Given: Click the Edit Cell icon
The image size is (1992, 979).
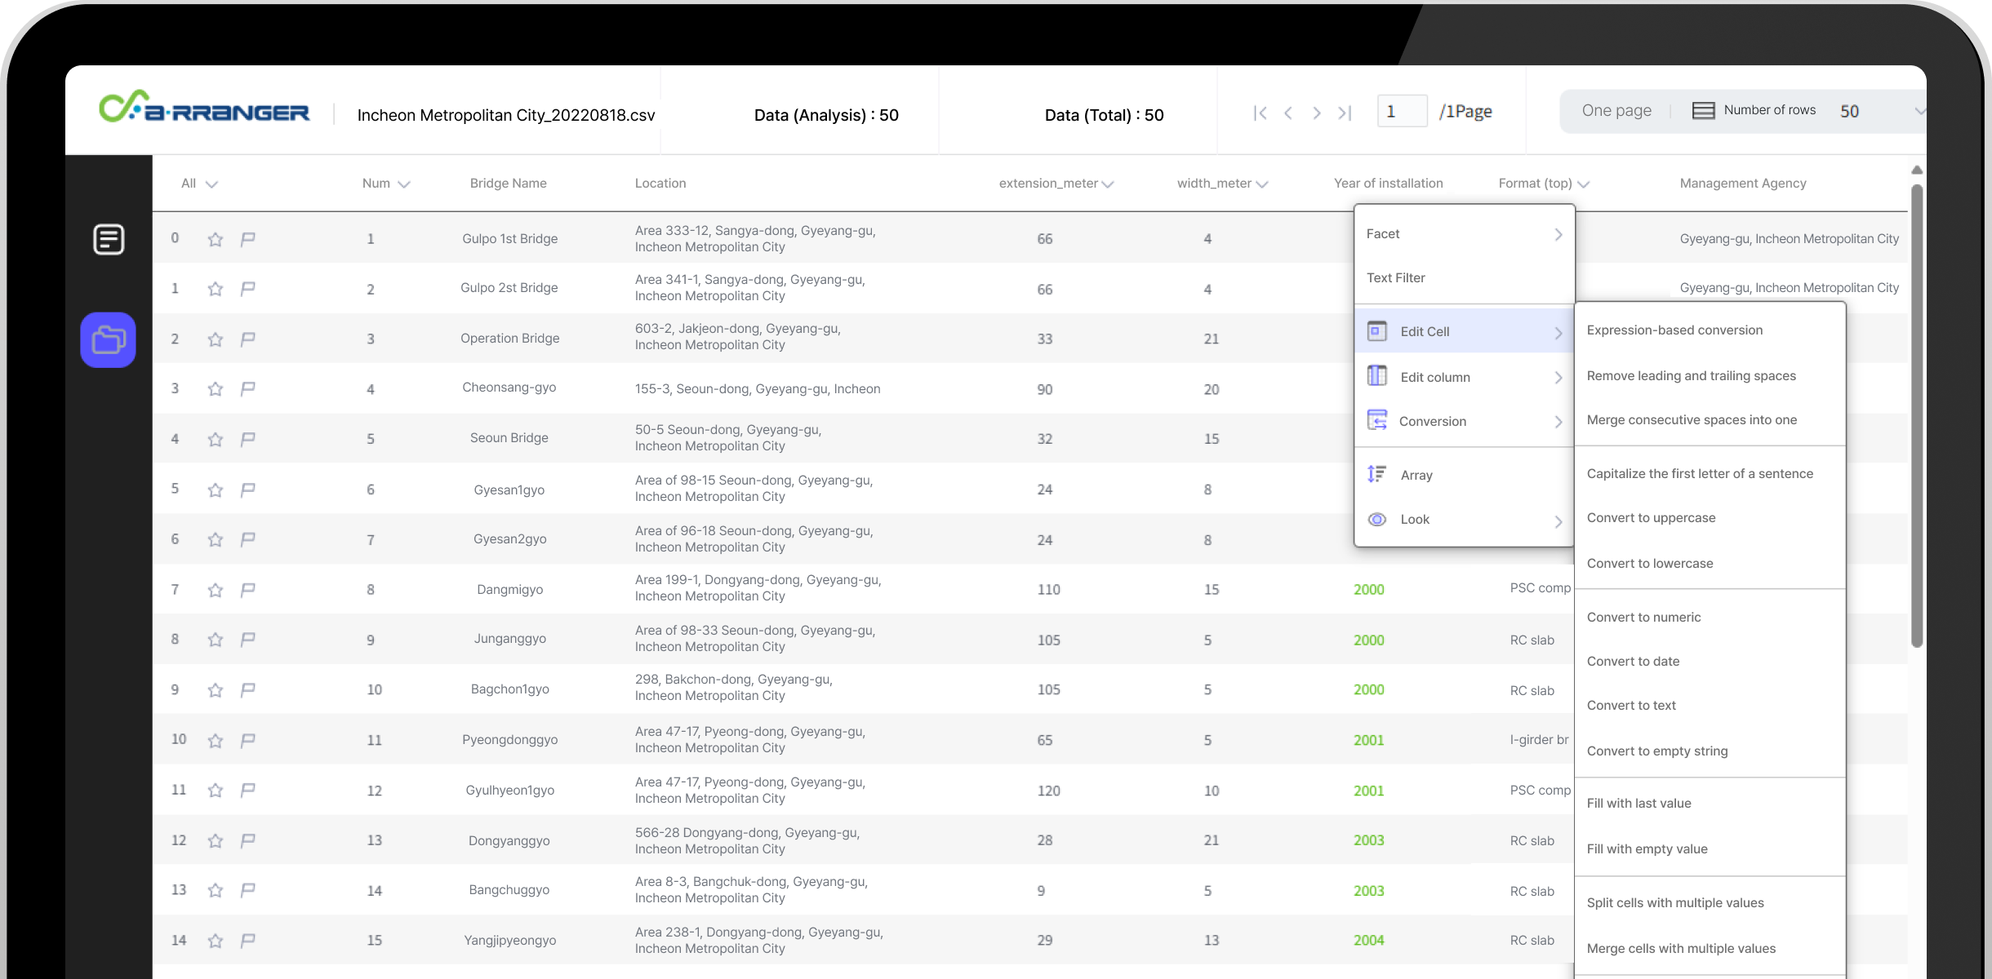Looking at the screenshot, I should point(1377,331).
